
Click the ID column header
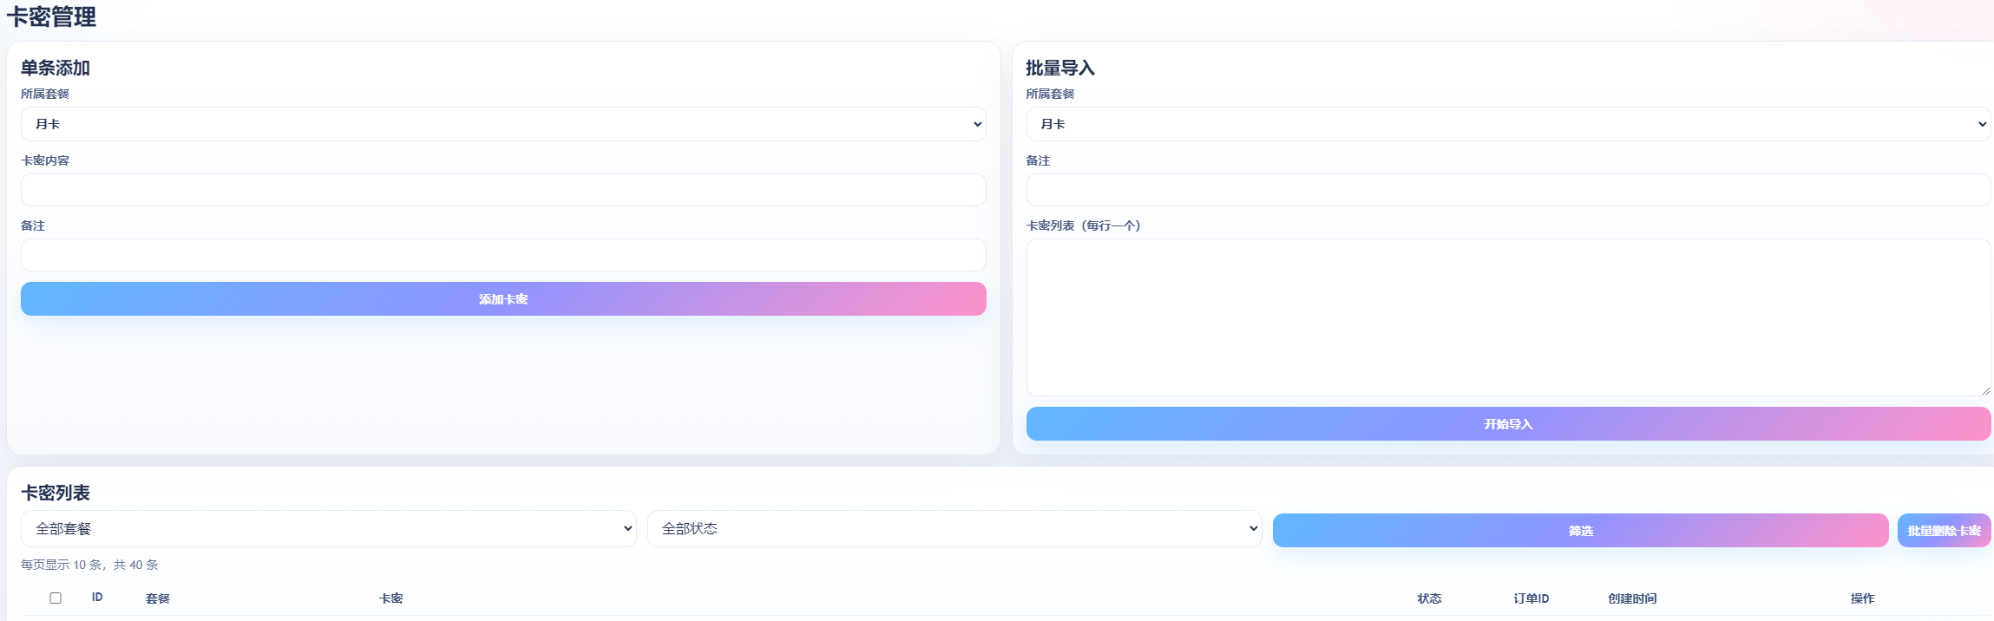click(x=97, y=598)
